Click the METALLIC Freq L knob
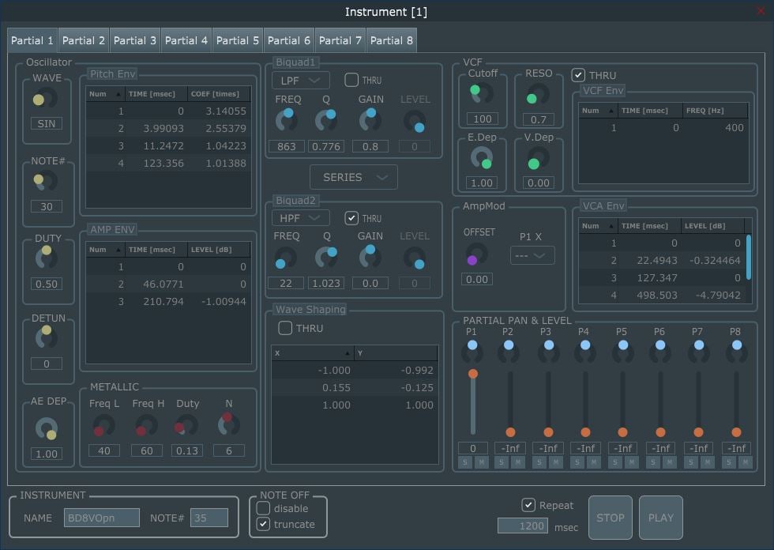This screenshot has width=774, height=550. point(103,425)
